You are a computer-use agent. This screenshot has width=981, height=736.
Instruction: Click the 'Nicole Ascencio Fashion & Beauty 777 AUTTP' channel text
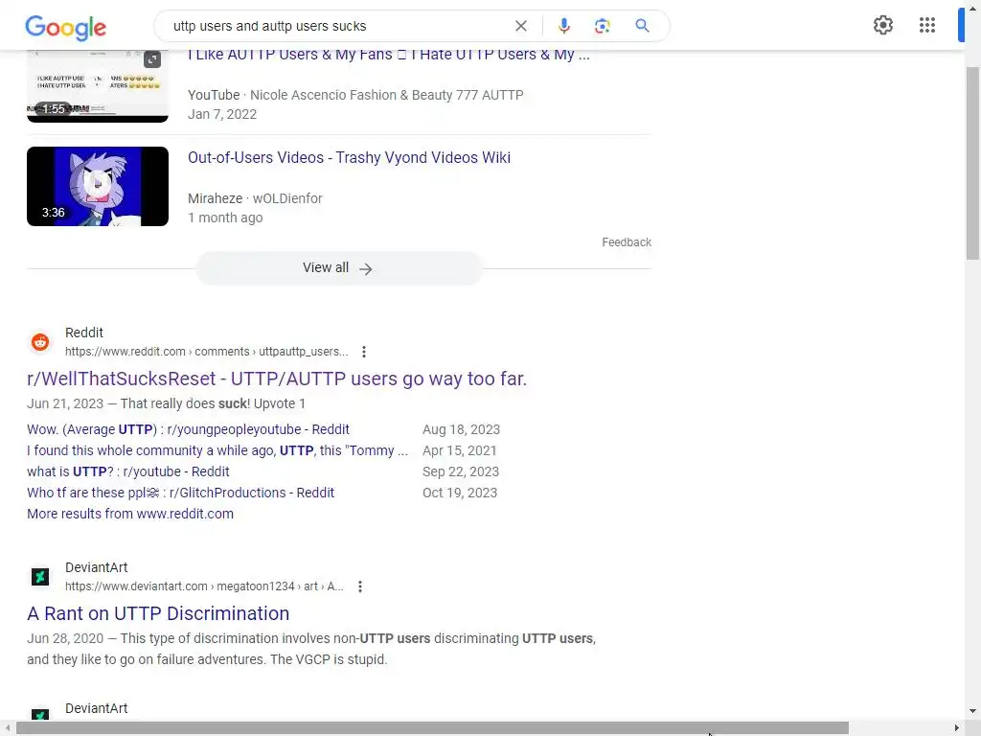pyautogui.click(x=387, y=95)
